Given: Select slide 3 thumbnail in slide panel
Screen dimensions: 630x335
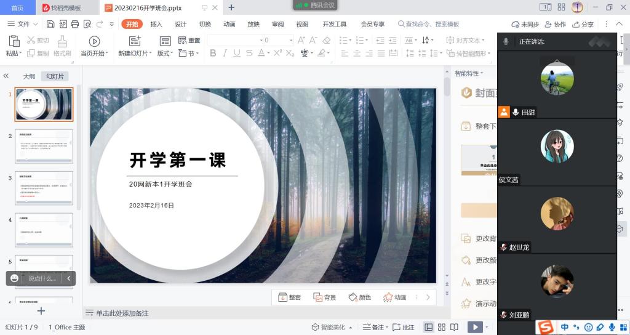Looking at the screenshot, I should [x=44, y=188].
